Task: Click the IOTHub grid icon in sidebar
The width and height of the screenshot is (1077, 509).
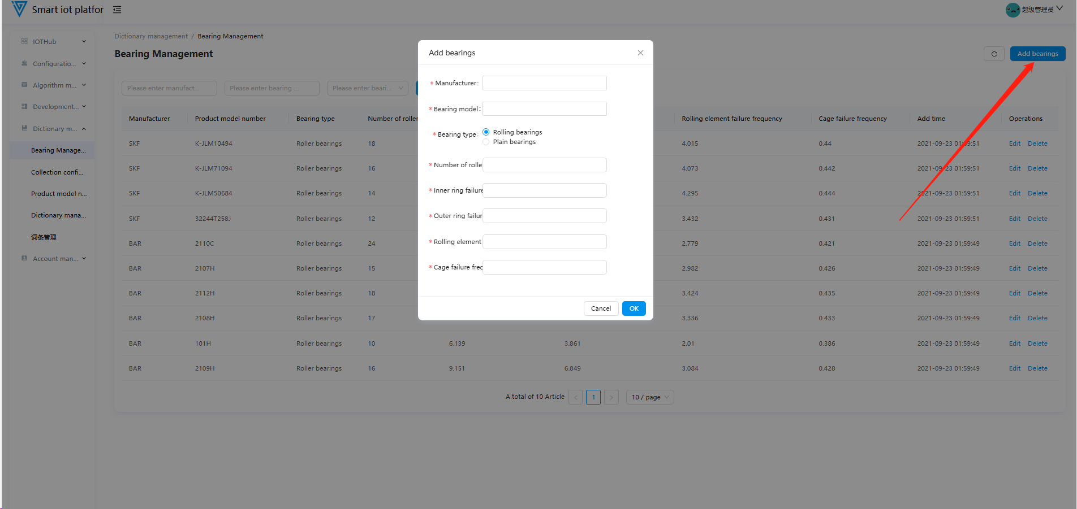Action: point(24,41)
